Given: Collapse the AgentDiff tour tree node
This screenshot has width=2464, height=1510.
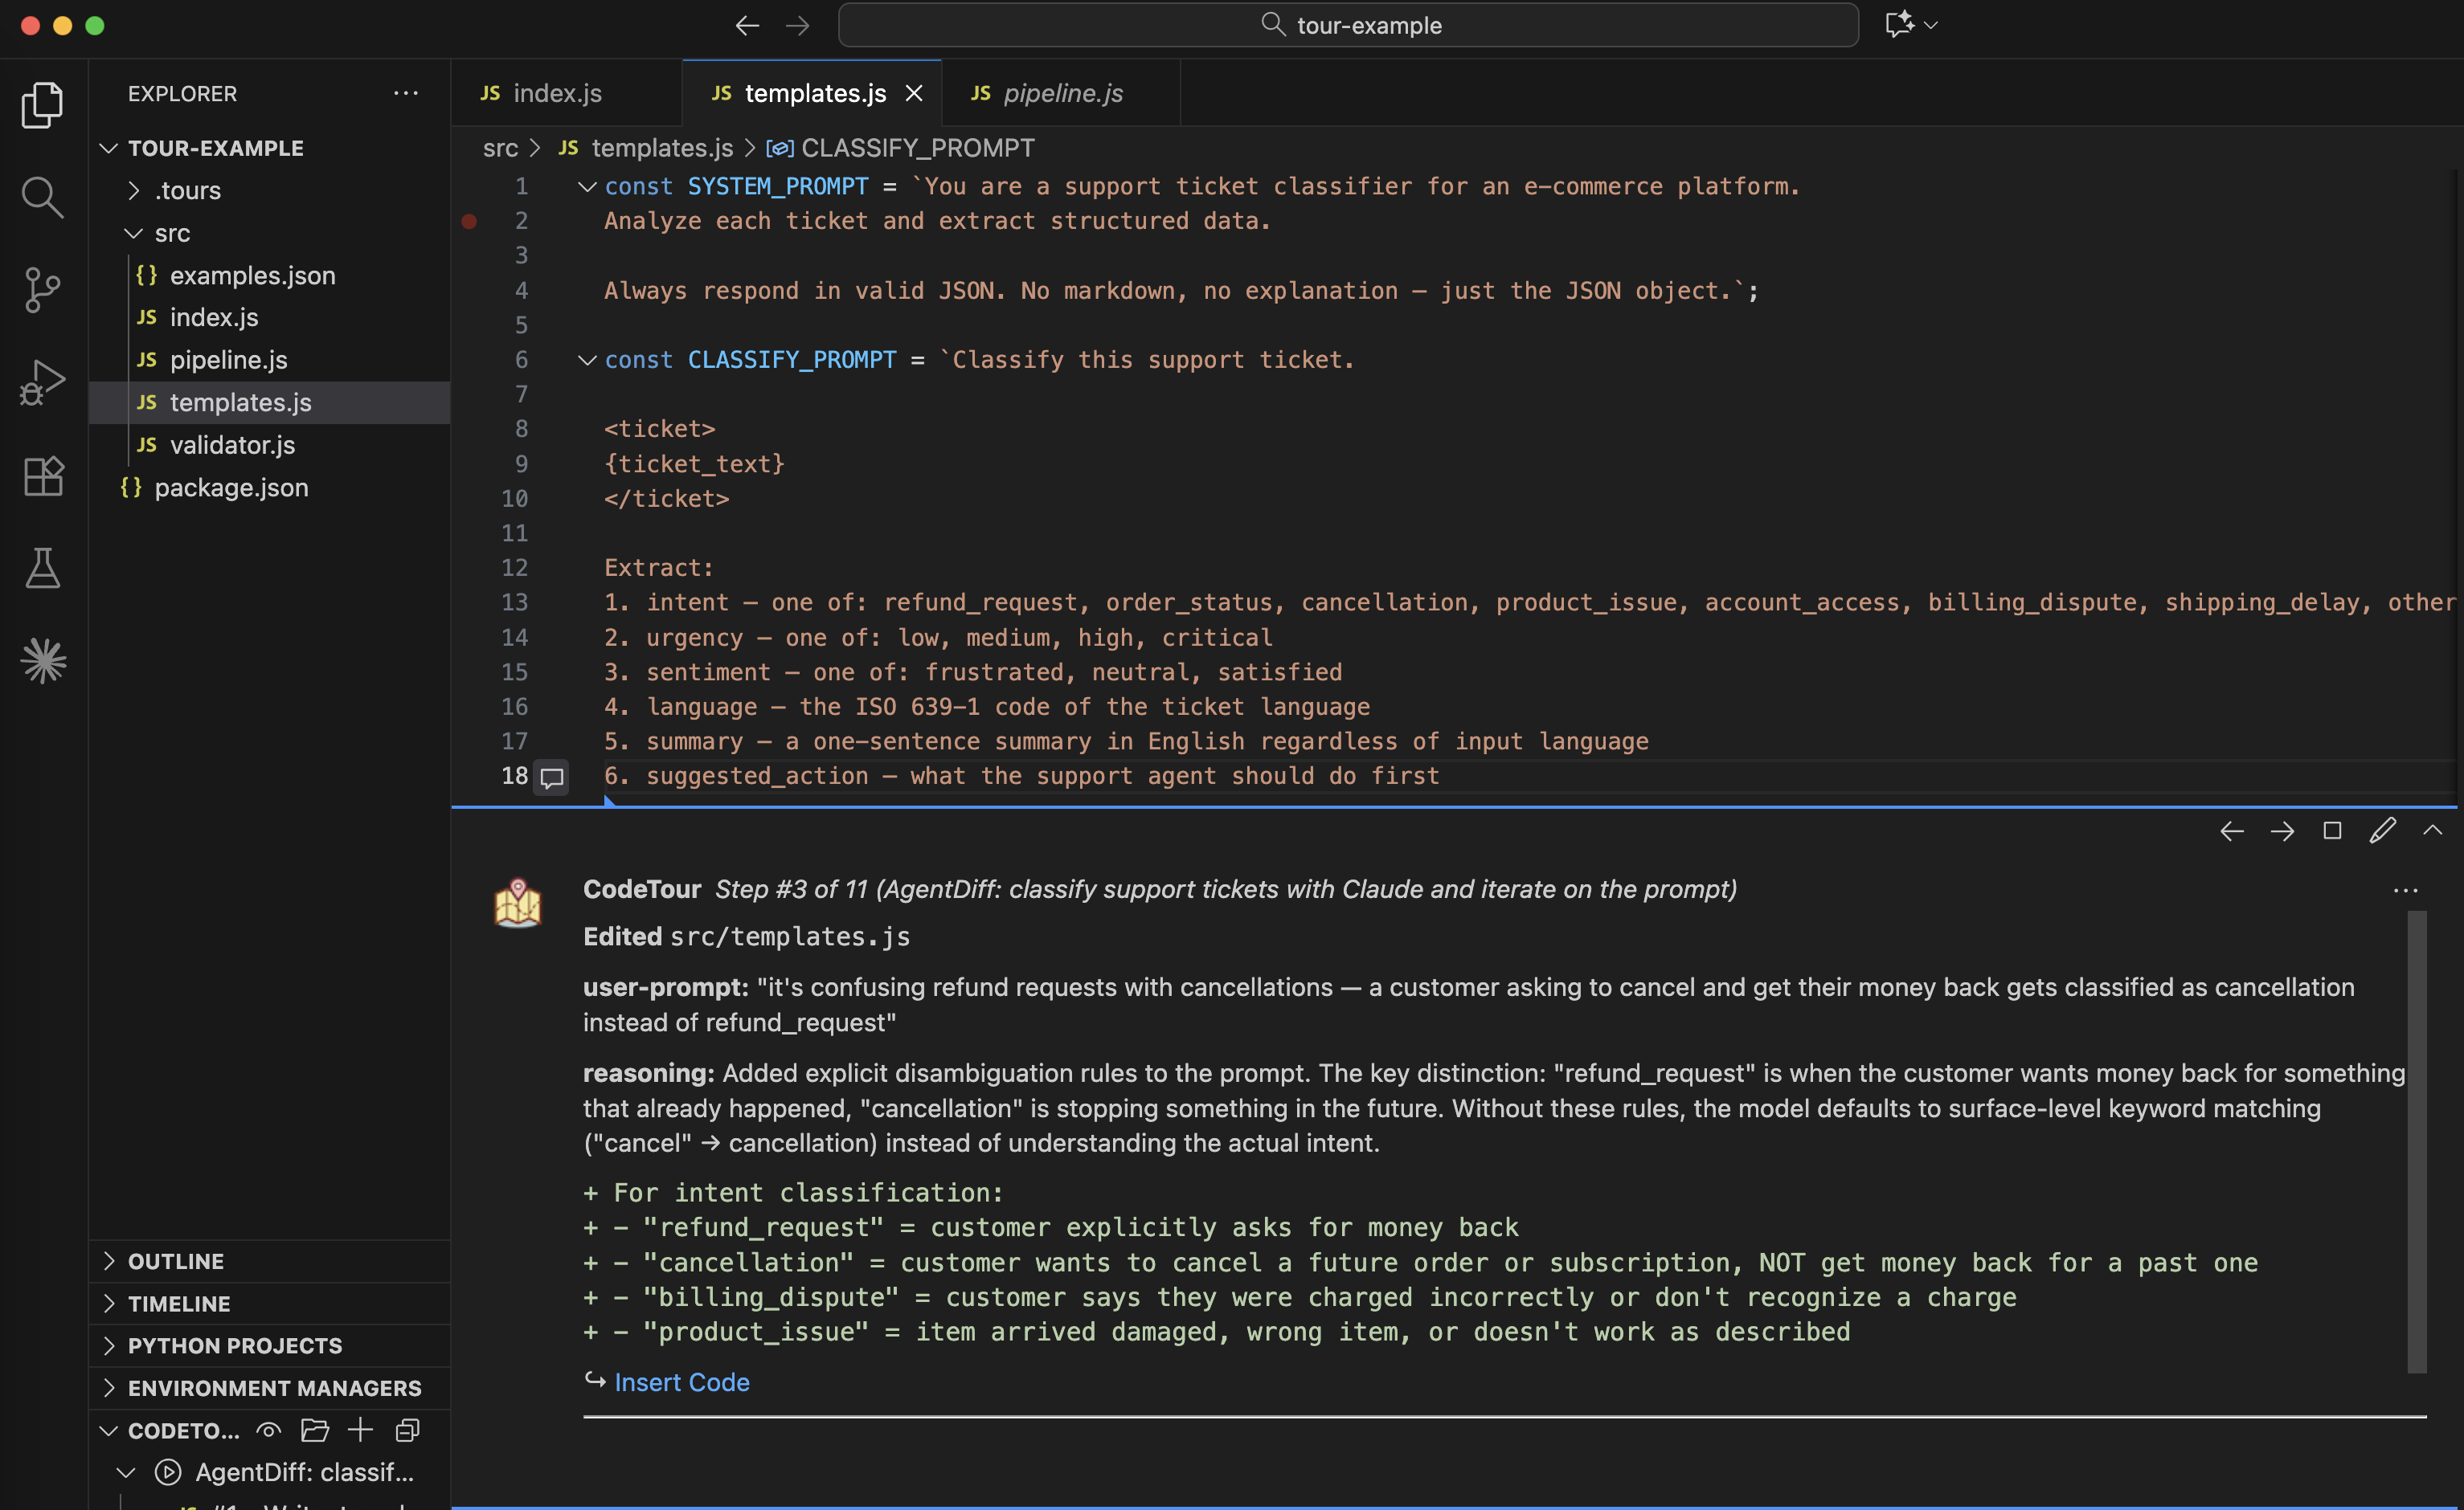Looking at the screenshot, I should (126, 1472).
